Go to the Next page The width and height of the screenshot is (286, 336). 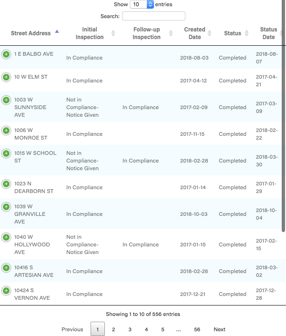219,329
